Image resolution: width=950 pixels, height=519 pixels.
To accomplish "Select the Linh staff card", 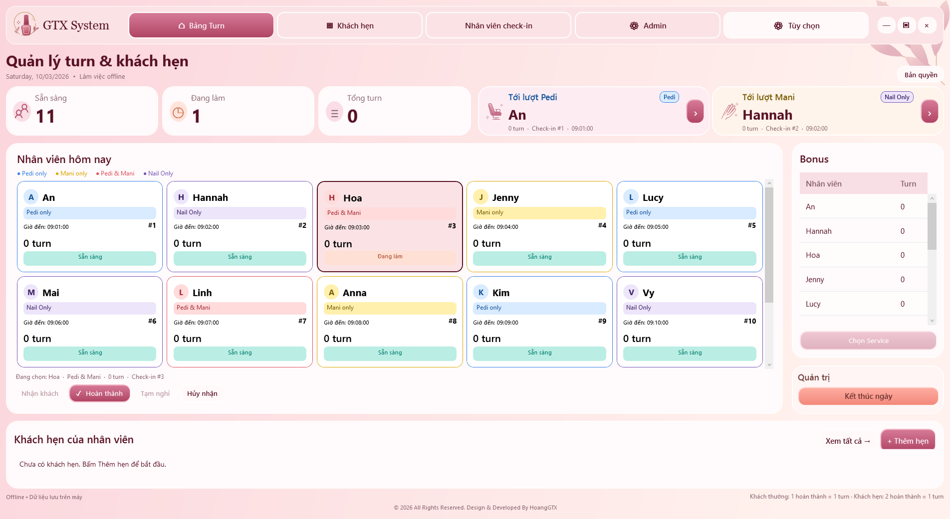I will coord(239,322).
